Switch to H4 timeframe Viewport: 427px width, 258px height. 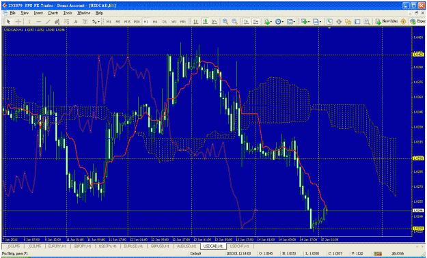(155, 22)
